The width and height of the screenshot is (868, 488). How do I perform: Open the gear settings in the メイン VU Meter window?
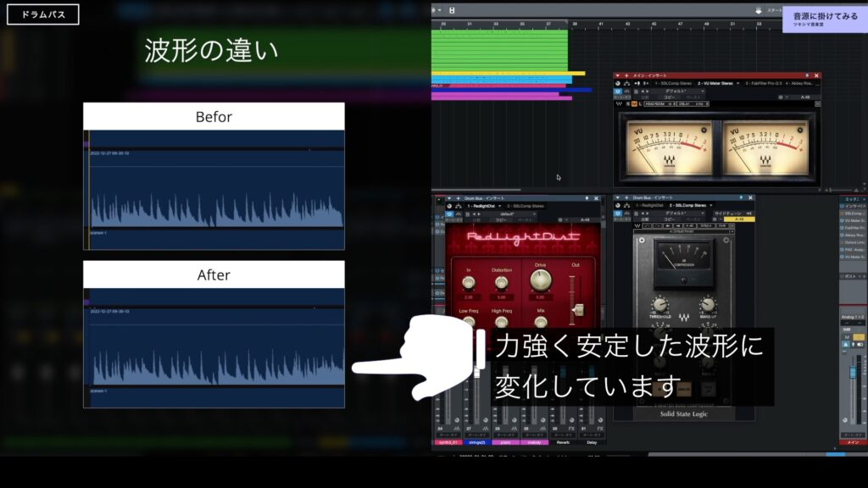point(781,97)
